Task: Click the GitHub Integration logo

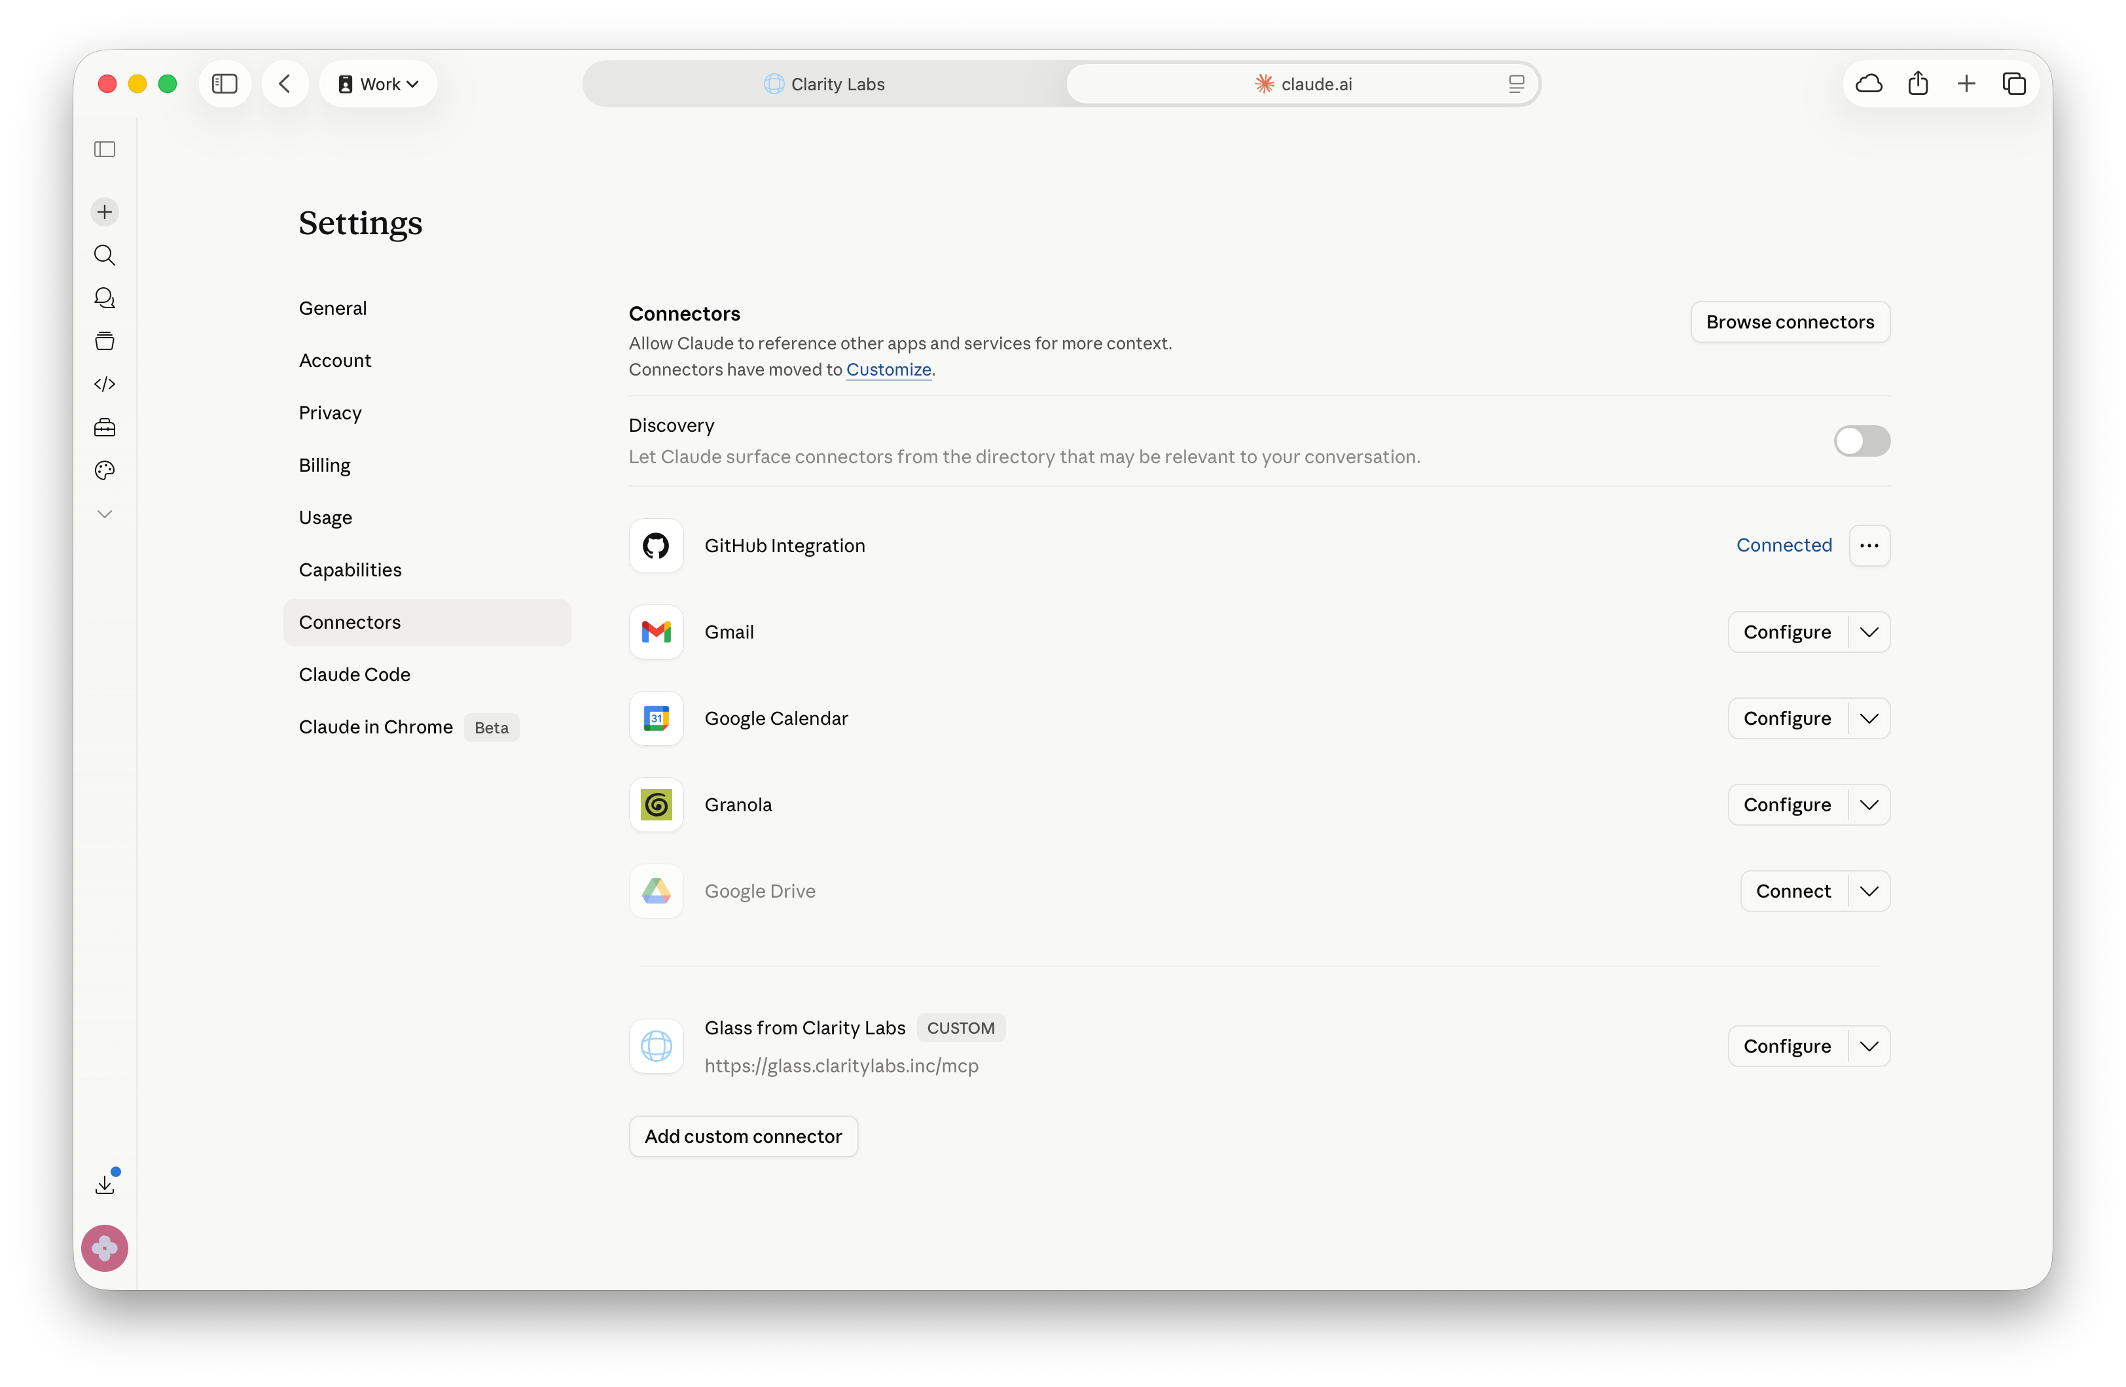Action: (x=657, y=546)
